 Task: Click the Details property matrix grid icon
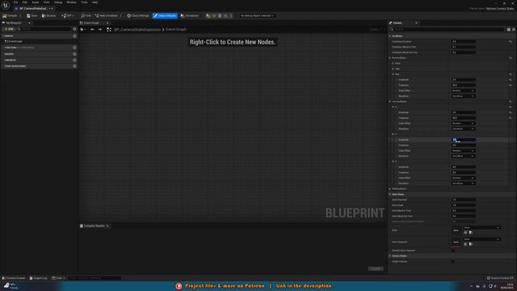509,29
